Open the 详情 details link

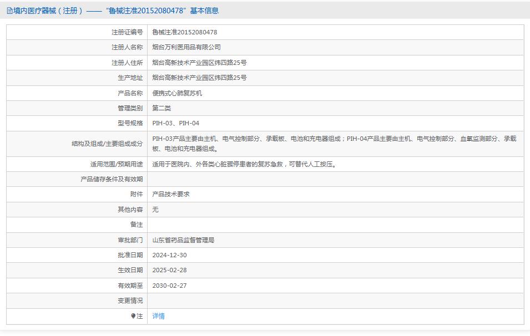(159, 316)
